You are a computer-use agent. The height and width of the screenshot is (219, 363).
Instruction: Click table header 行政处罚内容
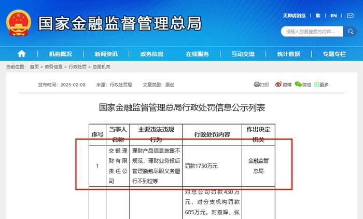(x=212, y=134)
